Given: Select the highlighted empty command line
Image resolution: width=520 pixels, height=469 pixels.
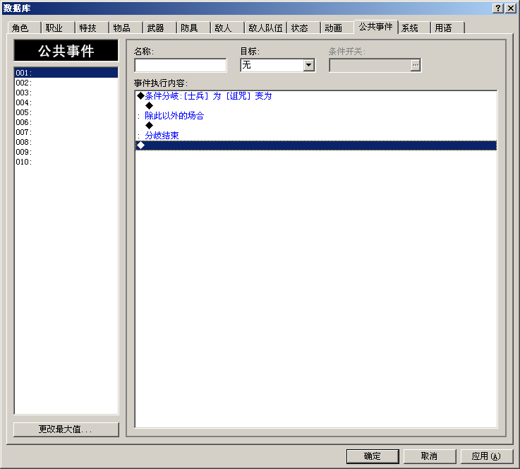Looking at the screenshot, I should (x=316, y=146).
